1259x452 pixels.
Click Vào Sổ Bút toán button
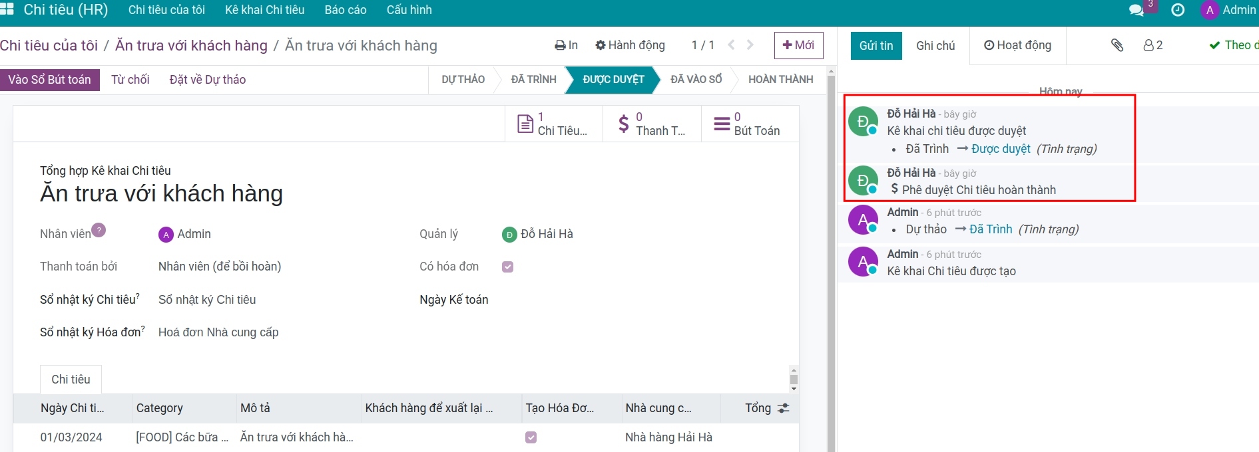50,80
